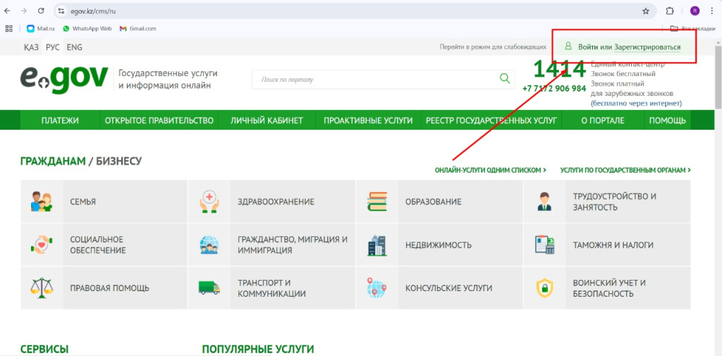The width and height of the screenshot is (722, 356).
Task: Reload the page with the refresh icon
Action: (x=41, y=11)
